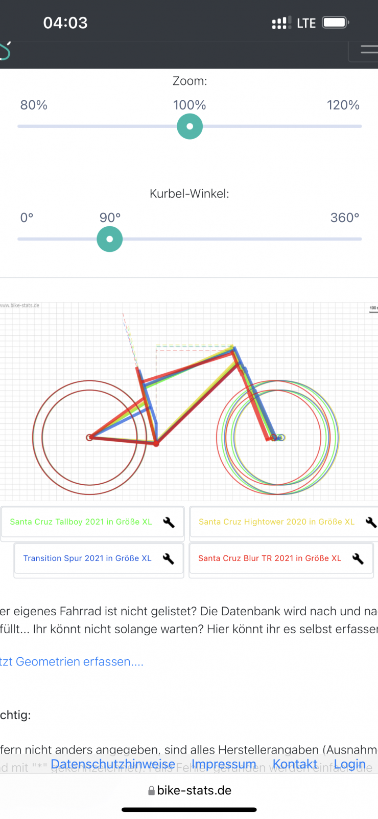Select Transition Spur 2021 XL label
This screenshot has width=378, height=819.
[x=87, y=558]
